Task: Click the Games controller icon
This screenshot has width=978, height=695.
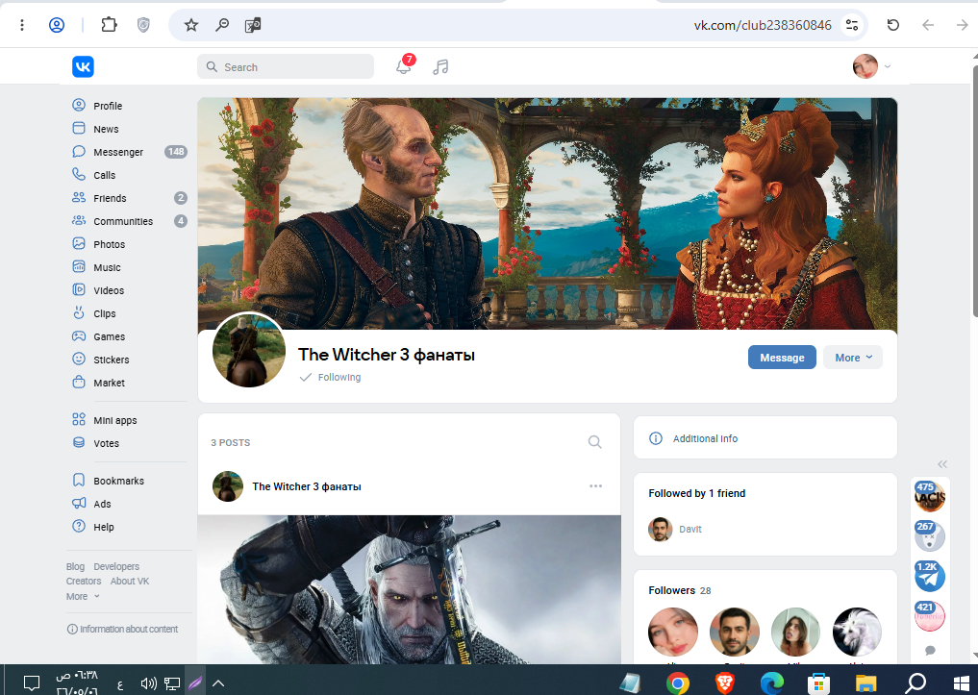Action: coord(79,336)
